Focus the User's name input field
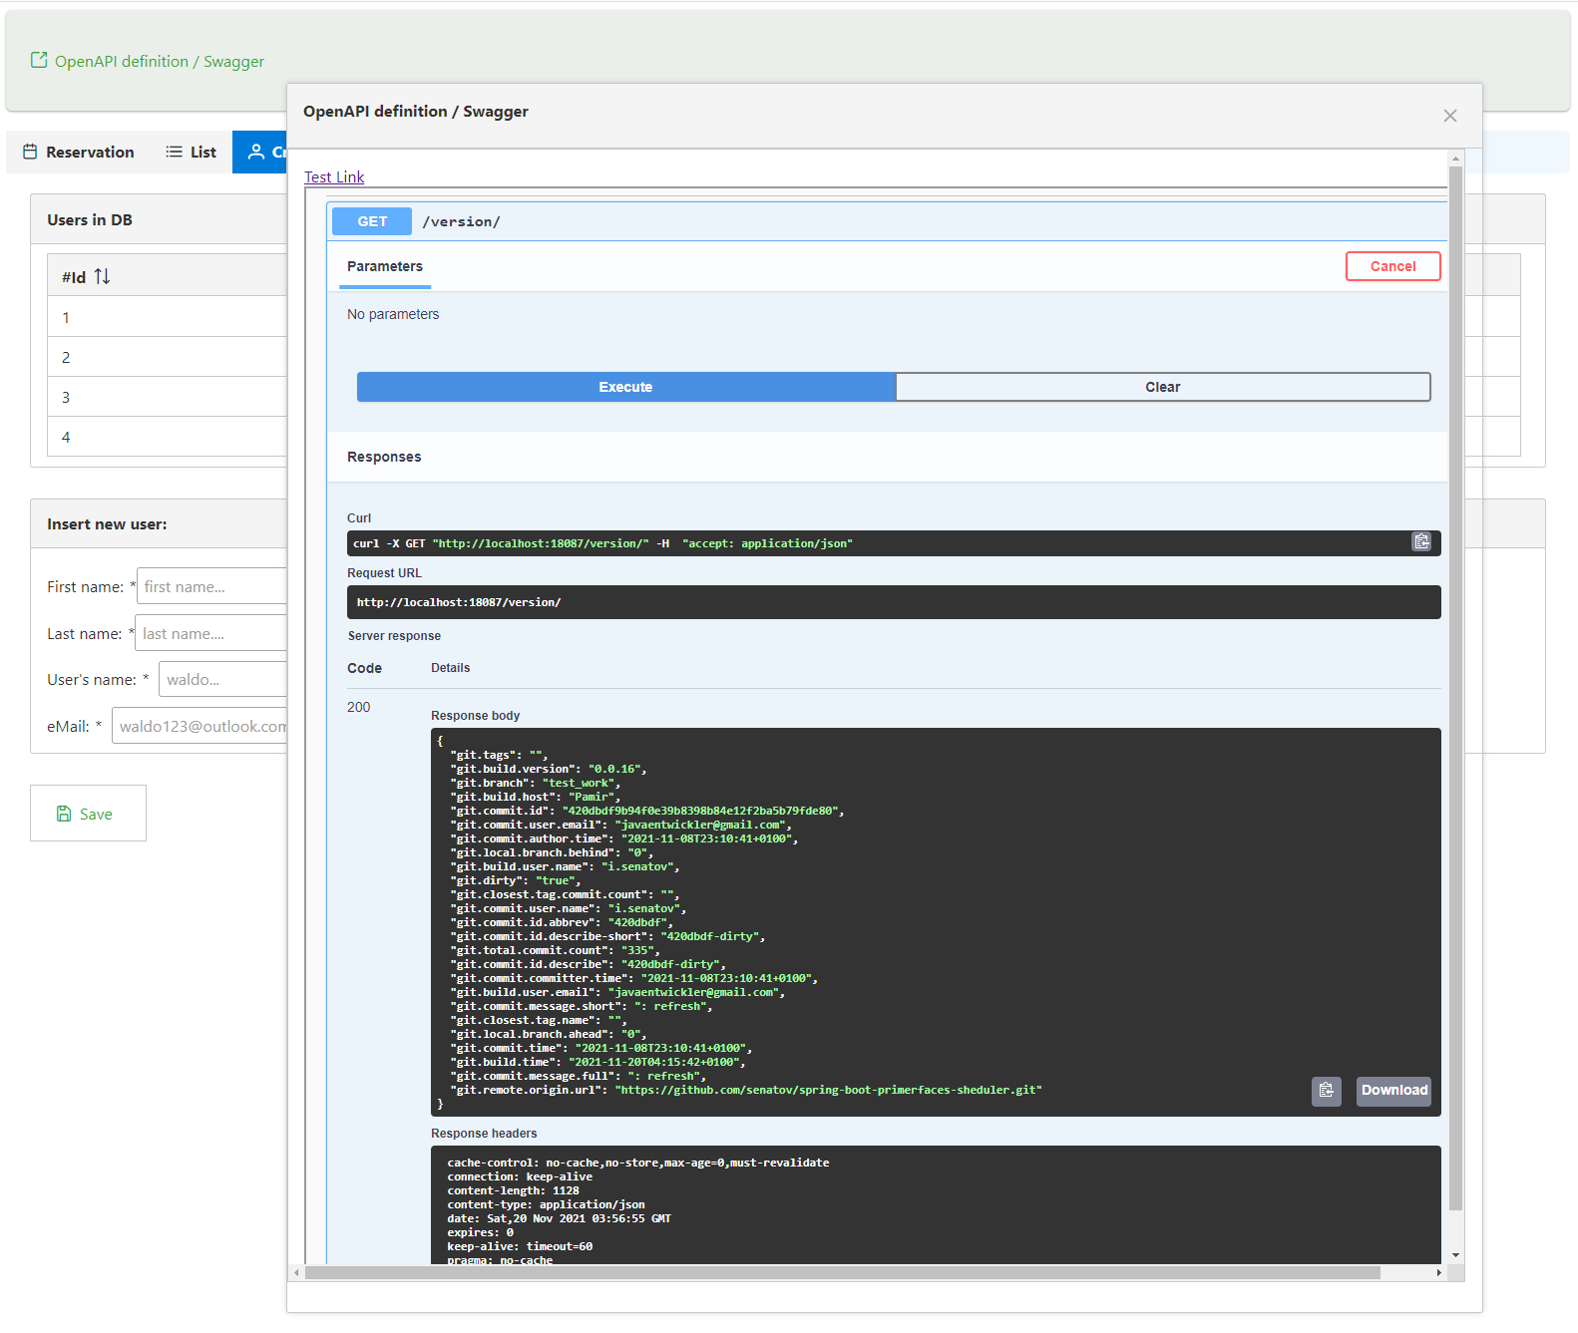This screenshot has height=1333, width=1578. [x=222, y=679]
